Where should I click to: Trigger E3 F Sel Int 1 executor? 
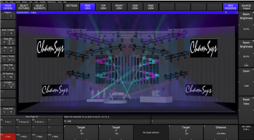[40, 122]
